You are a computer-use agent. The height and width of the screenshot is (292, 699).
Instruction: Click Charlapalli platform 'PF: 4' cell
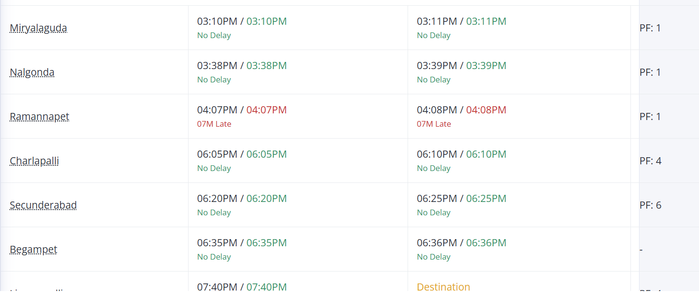(x=650, y=161)
